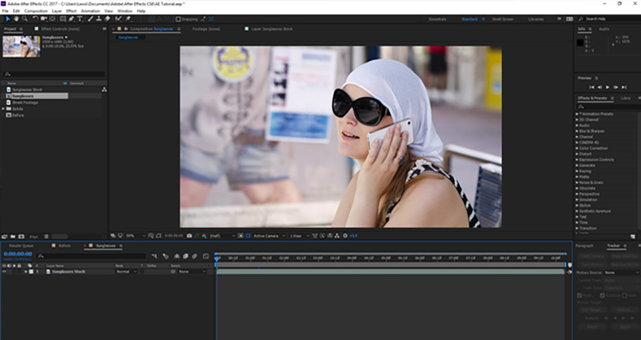
Task: Enable the Snapping checkbox
Action: coord(179,19)
